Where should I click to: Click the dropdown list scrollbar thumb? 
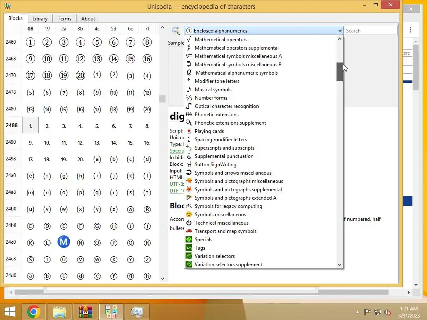coord(339,72)
